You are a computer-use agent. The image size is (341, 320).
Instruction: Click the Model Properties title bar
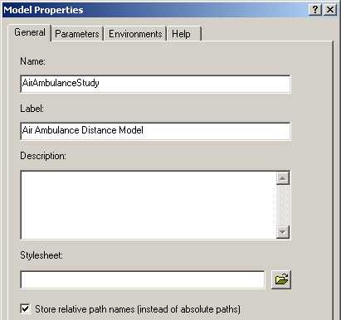pyautogui.click(x=155, y=10)
